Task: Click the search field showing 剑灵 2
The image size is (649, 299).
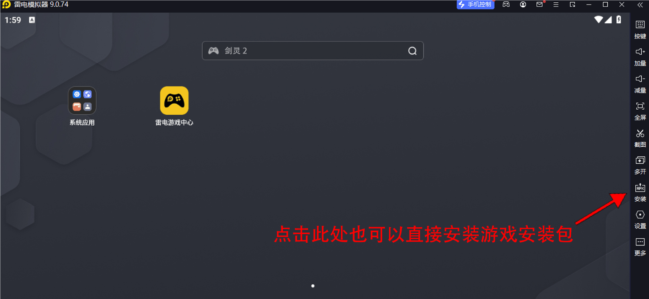Action: point(313,51)
